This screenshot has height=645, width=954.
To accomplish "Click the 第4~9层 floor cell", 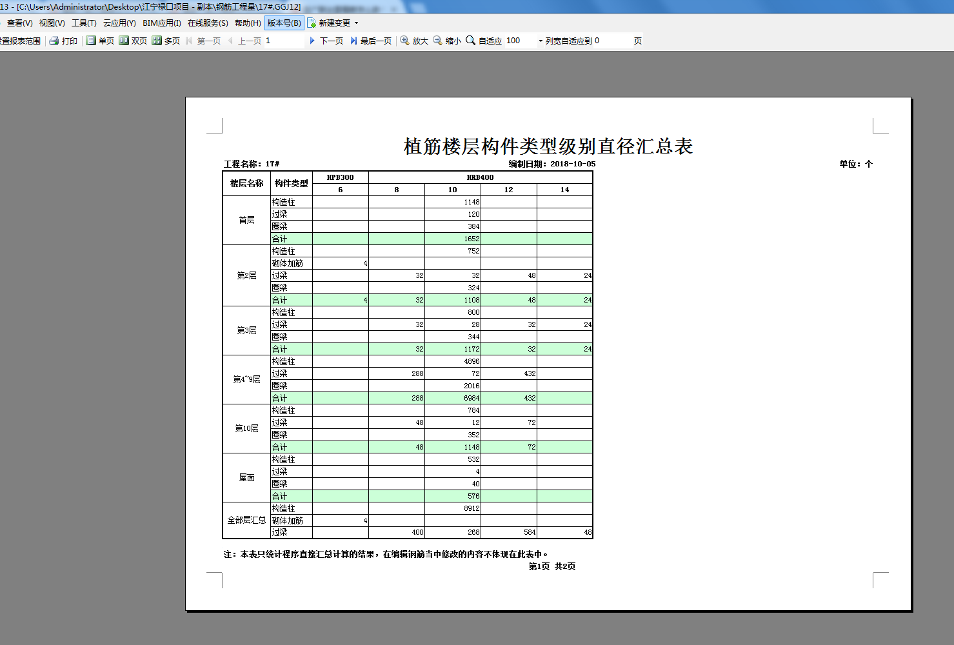I will point(246,379).
